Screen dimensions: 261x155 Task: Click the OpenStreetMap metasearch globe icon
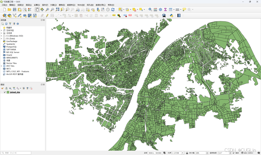click(164, 16)
